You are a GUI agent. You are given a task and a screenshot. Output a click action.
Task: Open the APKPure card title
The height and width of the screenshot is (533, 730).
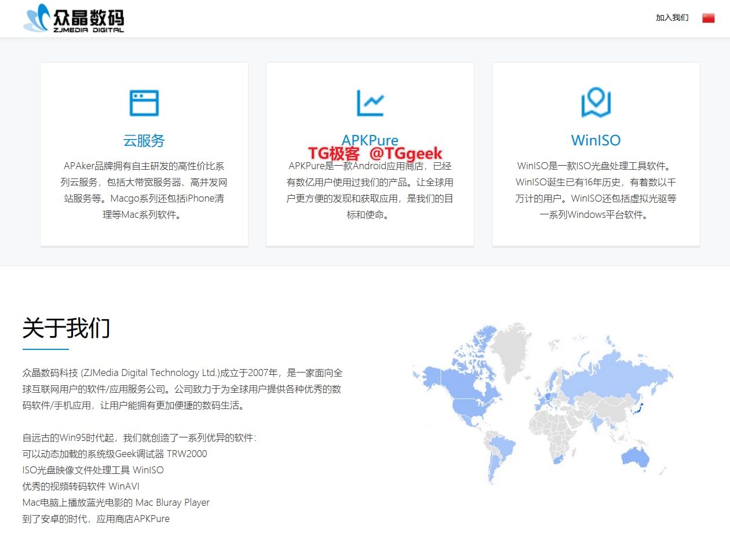tap(370, 141)
